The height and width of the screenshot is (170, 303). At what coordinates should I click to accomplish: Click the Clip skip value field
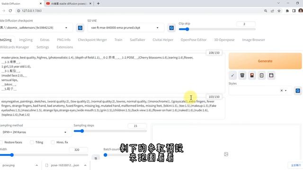(246, 24)
